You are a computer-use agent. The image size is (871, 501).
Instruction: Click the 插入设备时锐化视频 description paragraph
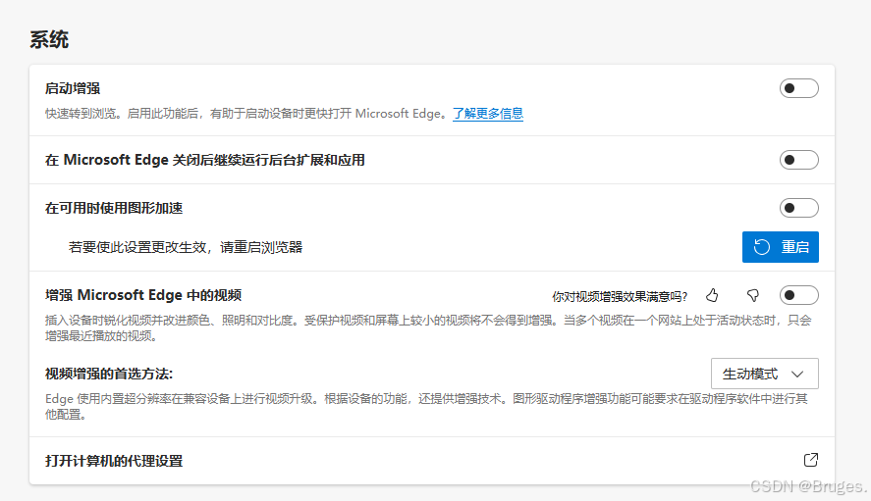(428, 327)
